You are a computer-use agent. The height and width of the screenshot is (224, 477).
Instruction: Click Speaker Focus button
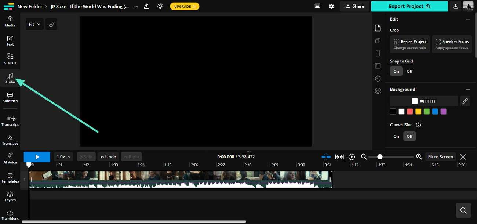(452, 44)
